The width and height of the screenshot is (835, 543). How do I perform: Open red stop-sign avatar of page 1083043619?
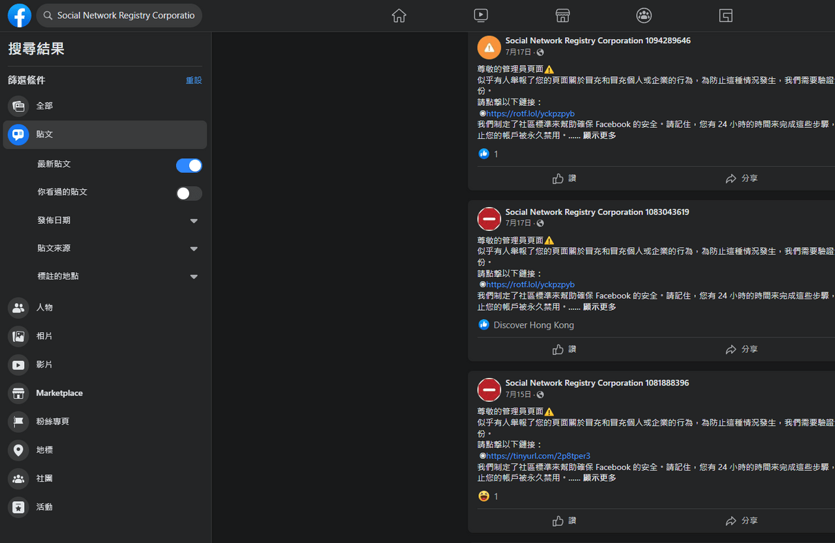[489, 219]
